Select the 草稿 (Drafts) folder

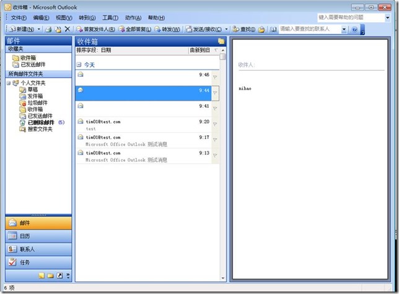click(28, 89)
